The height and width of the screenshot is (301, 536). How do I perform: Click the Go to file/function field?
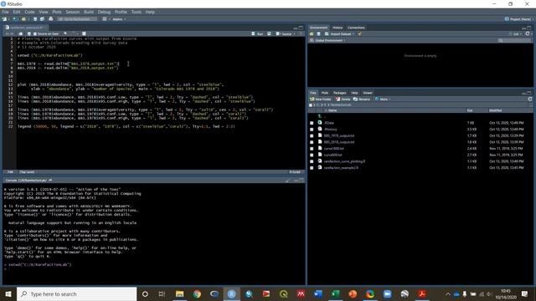(77, 19)
